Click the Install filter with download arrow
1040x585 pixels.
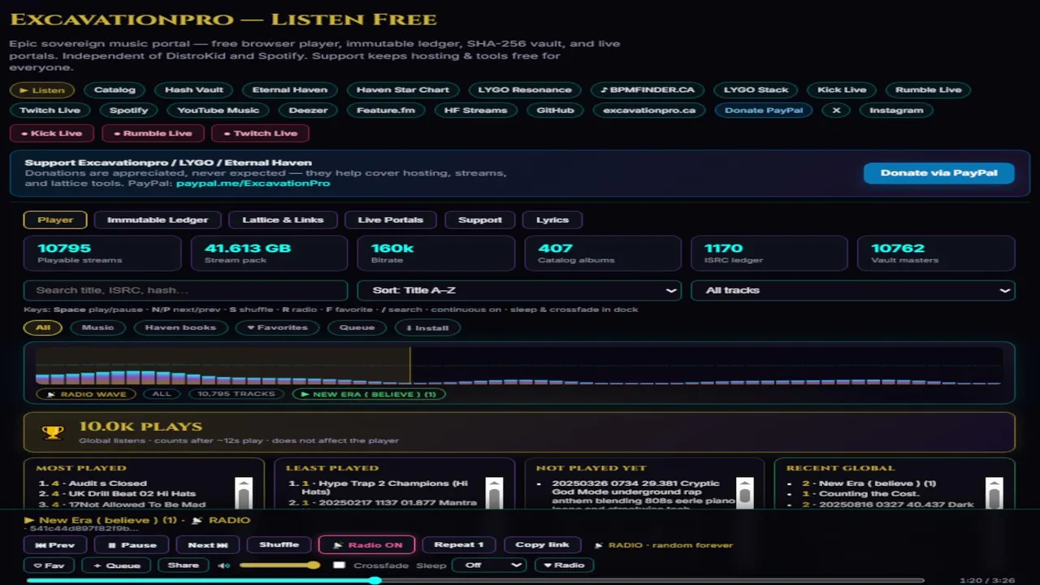(x=427, y=327)
